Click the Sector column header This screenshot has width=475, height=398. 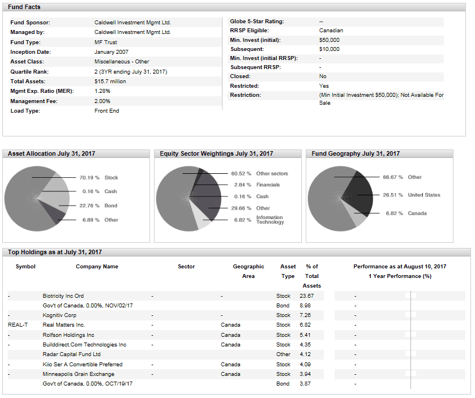click(x=186, y=267)
